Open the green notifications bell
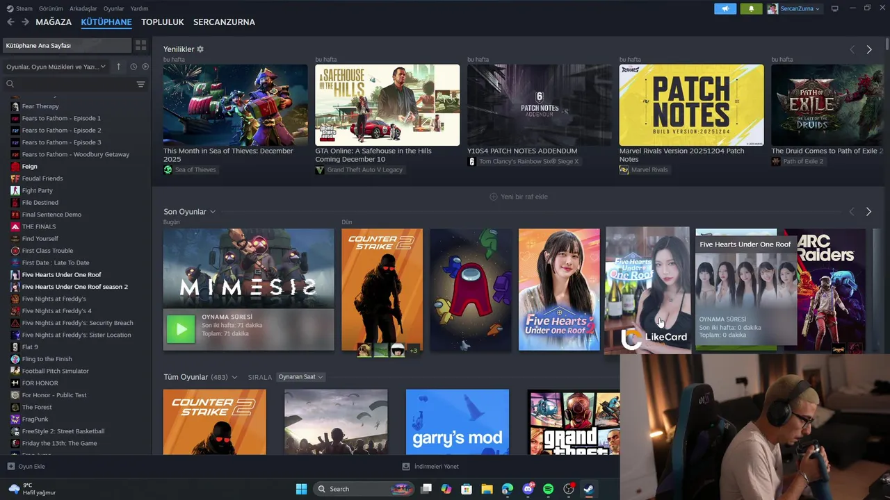The image size is (890, 500). [751, 8]
